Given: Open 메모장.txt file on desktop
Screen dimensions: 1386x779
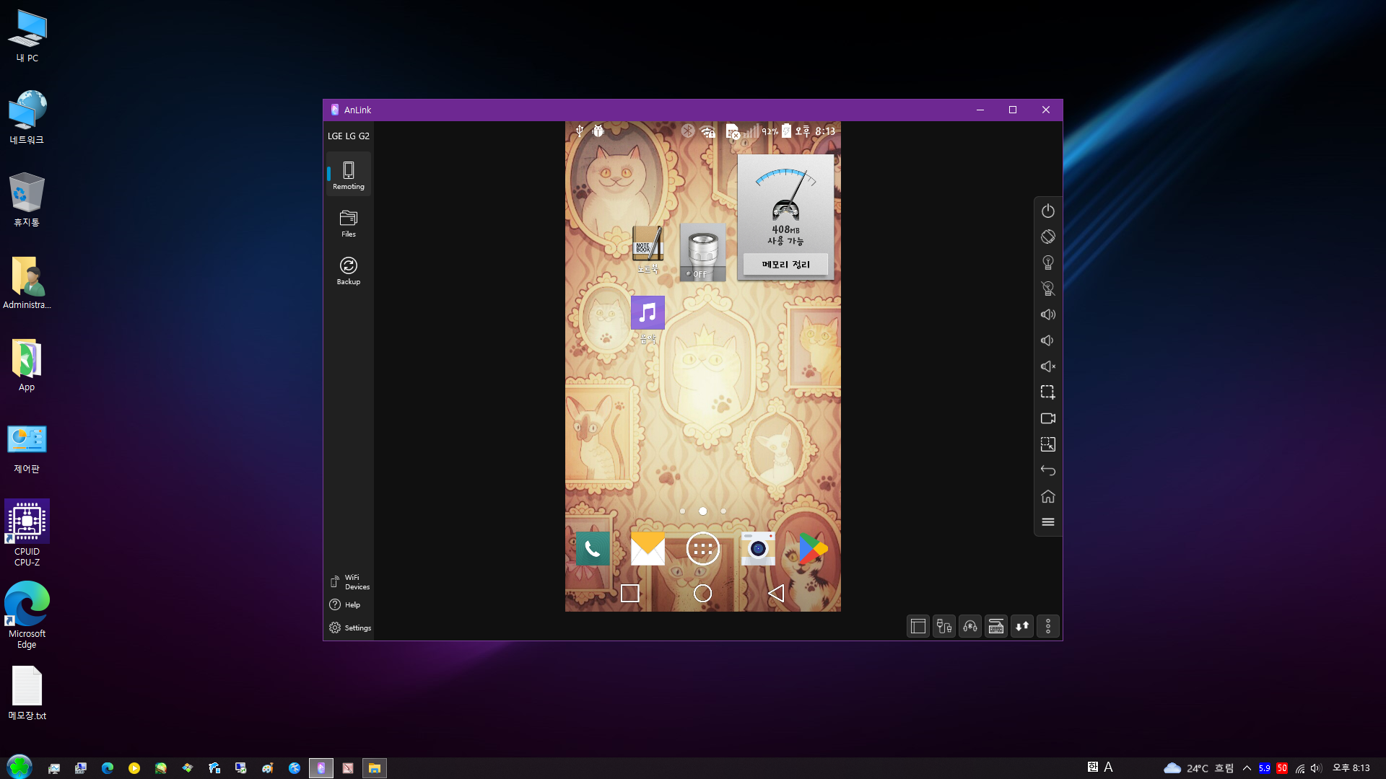Looking at the screenshot, I should 27,693.
